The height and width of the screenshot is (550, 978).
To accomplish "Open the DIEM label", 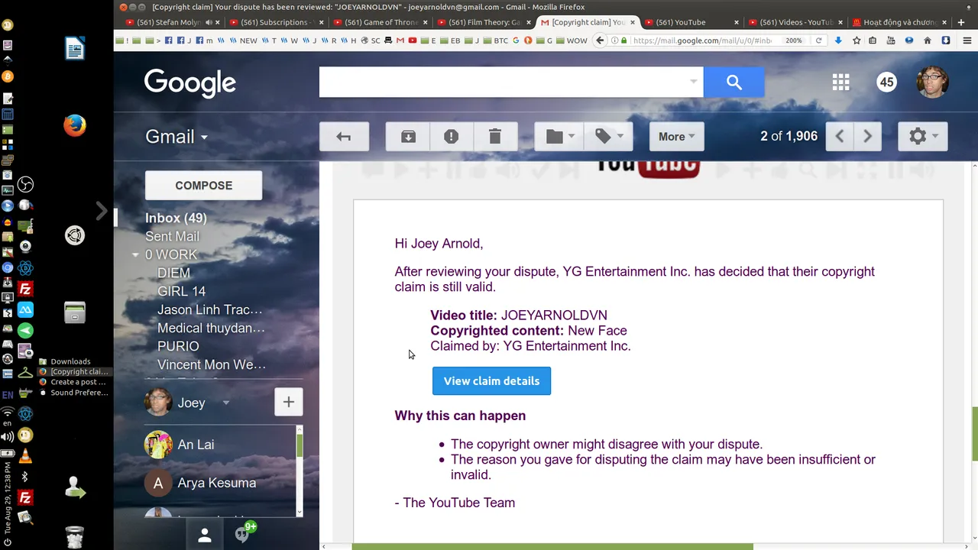I will (x=173, y=273).
